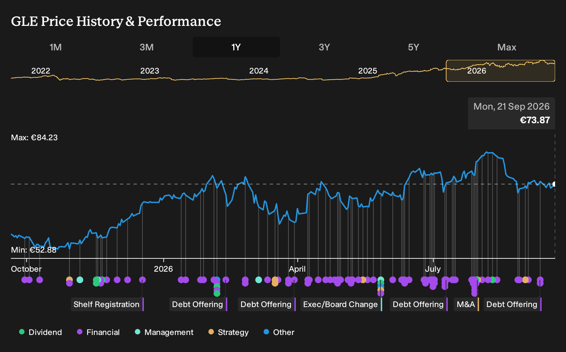This screenshot has width=566, height=352.
Task: Click the orange Strategy legend dot
Action: (x=211, y=332)
